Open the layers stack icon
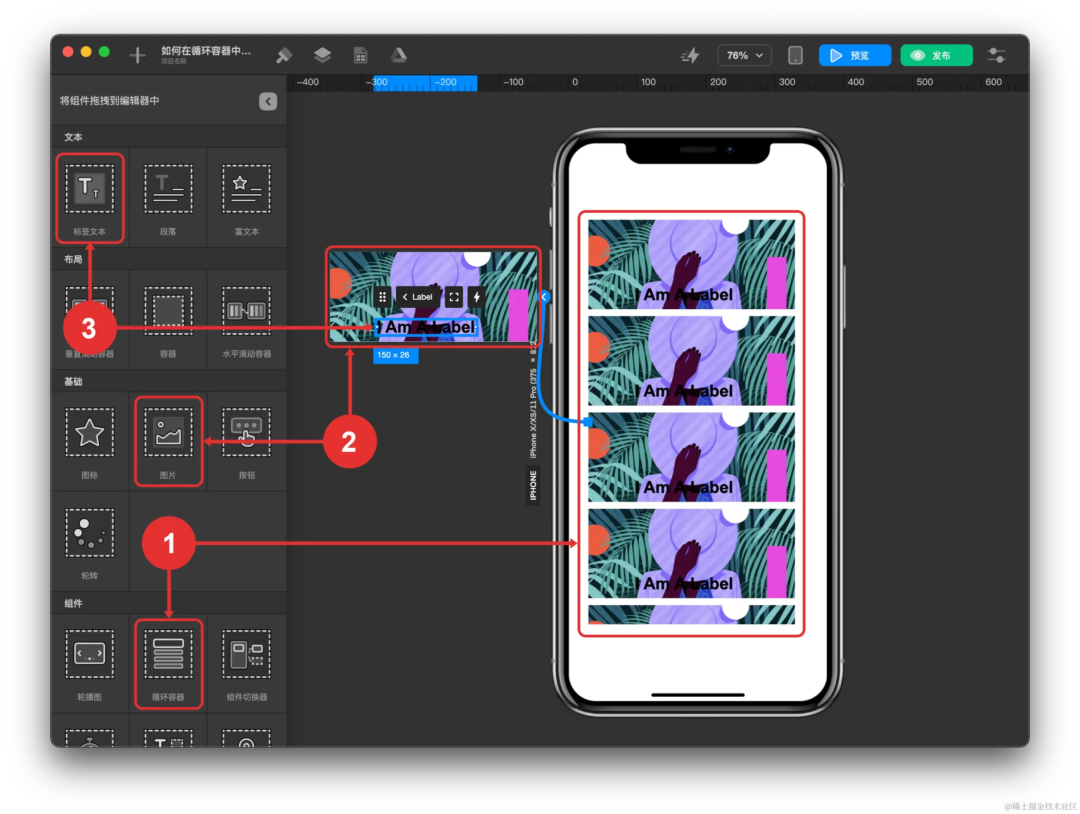The image size is (1080, 814). coord(322,55)
